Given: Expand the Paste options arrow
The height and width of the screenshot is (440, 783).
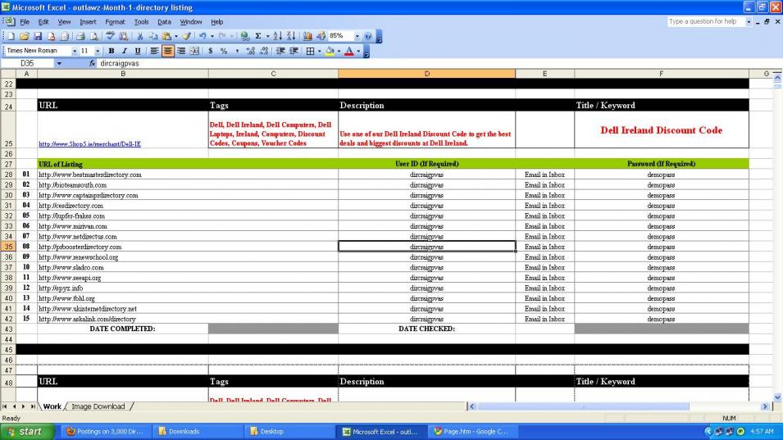Looking at the screenshot, I should point(175,36).
